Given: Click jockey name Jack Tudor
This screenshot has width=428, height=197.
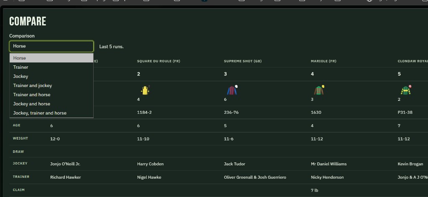Looking at the screenshot, I should click(234, 164).
